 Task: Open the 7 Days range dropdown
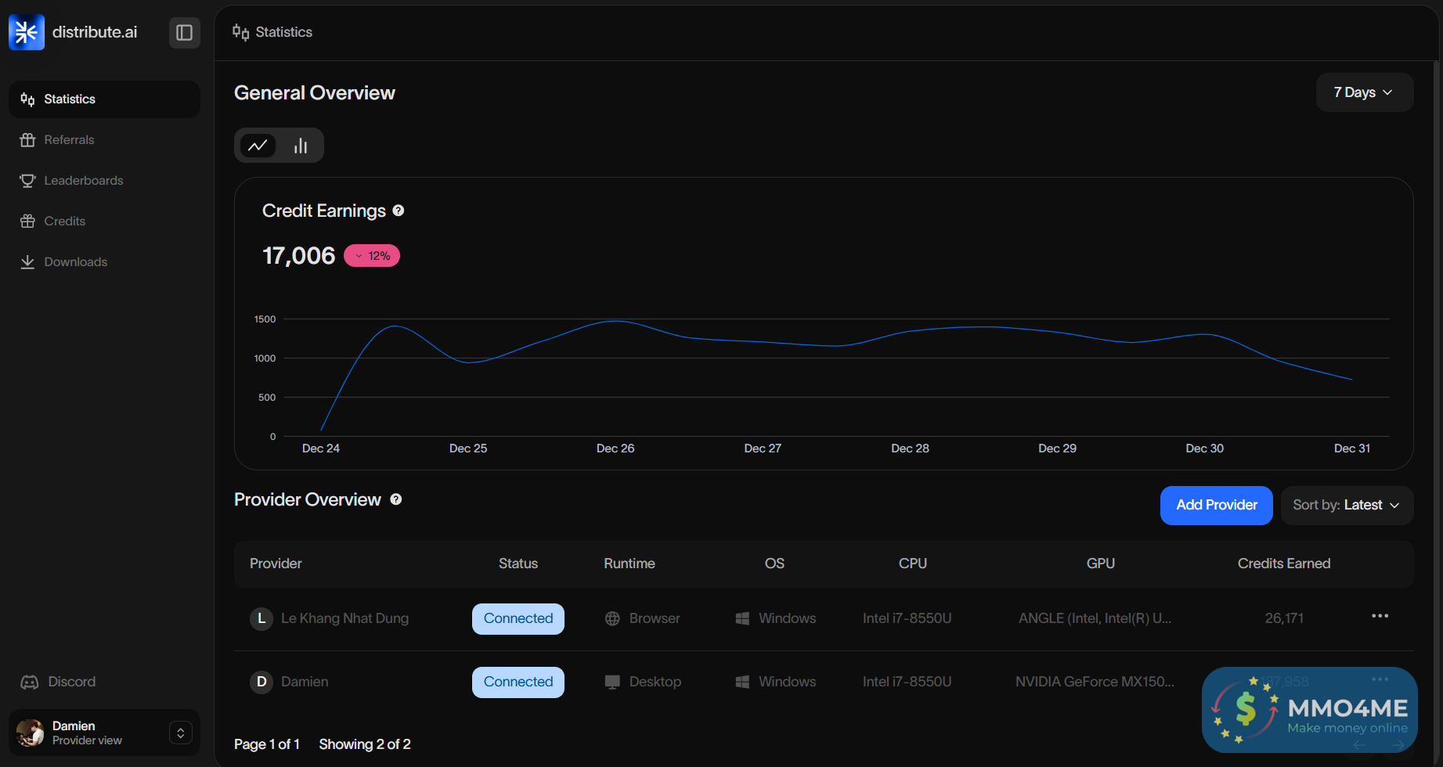point(1364,92)
